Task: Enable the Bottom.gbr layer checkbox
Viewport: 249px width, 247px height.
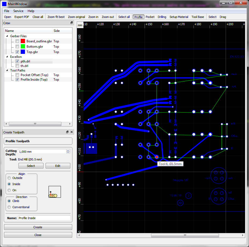Action: coord(17,46)
